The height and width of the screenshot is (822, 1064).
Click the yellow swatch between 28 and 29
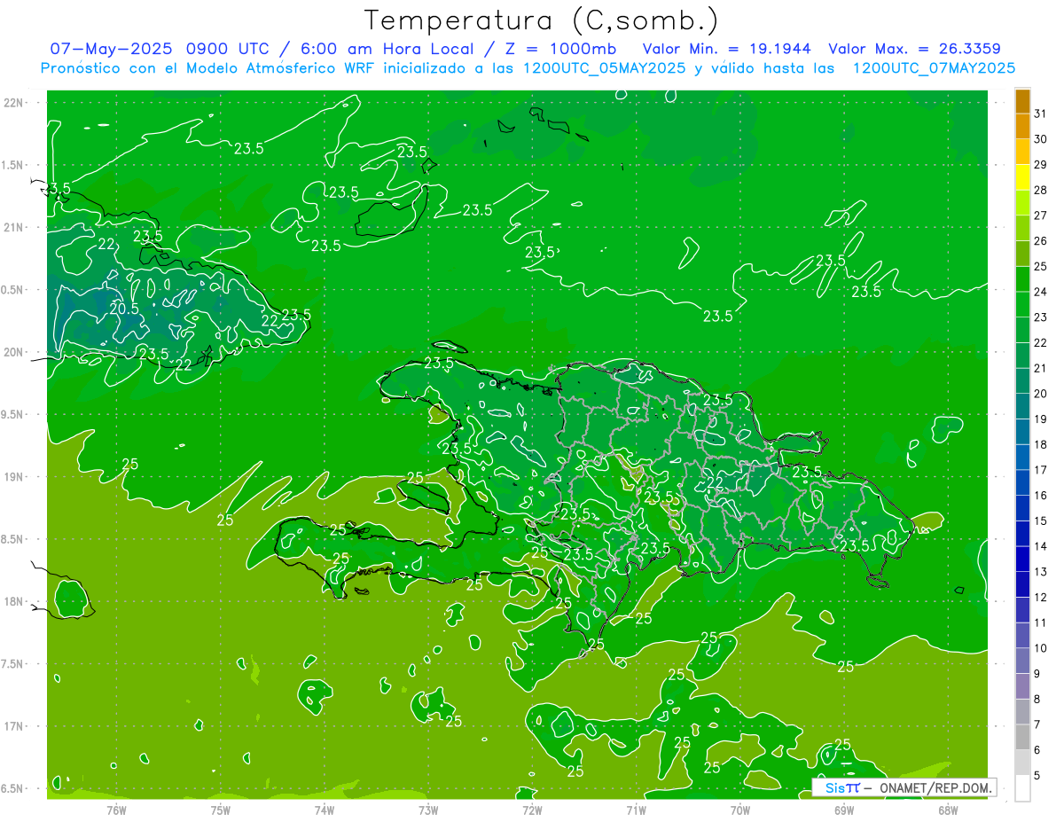point(1022,177)
